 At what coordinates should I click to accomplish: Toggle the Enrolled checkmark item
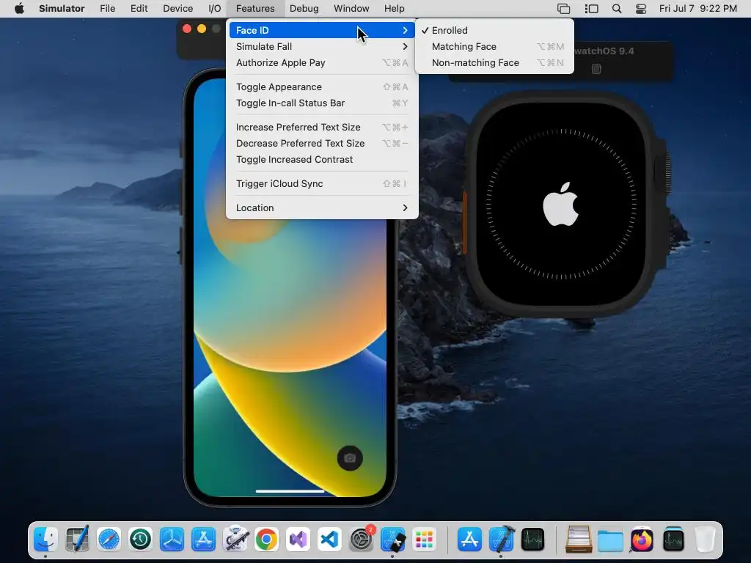(494, 30)
